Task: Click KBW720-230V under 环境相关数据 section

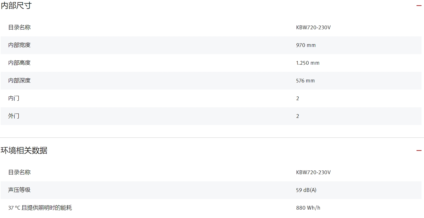Action: point(313,172)
